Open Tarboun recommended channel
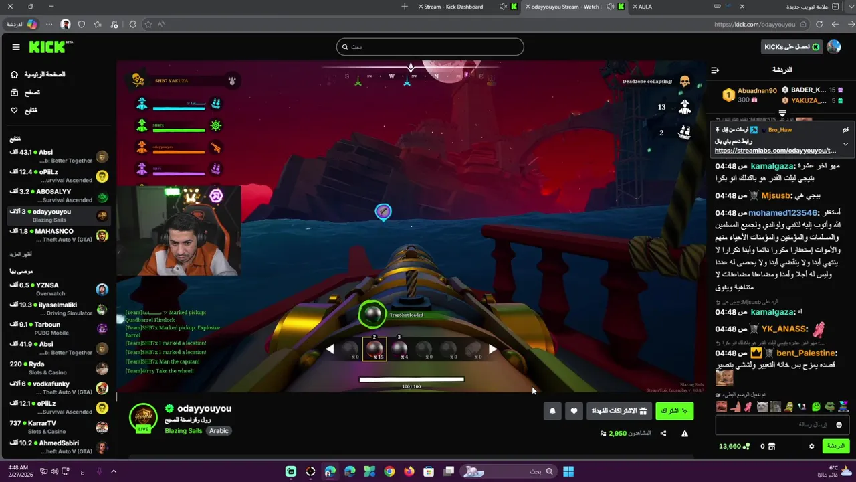 coord(59,328)
